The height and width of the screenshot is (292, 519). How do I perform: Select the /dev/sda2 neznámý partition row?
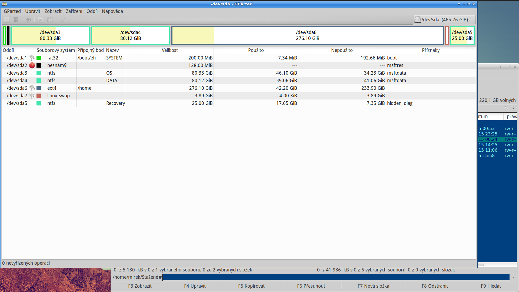coord(239,65)
